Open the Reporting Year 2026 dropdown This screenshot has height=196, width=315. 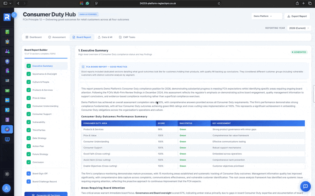[299, 28]
